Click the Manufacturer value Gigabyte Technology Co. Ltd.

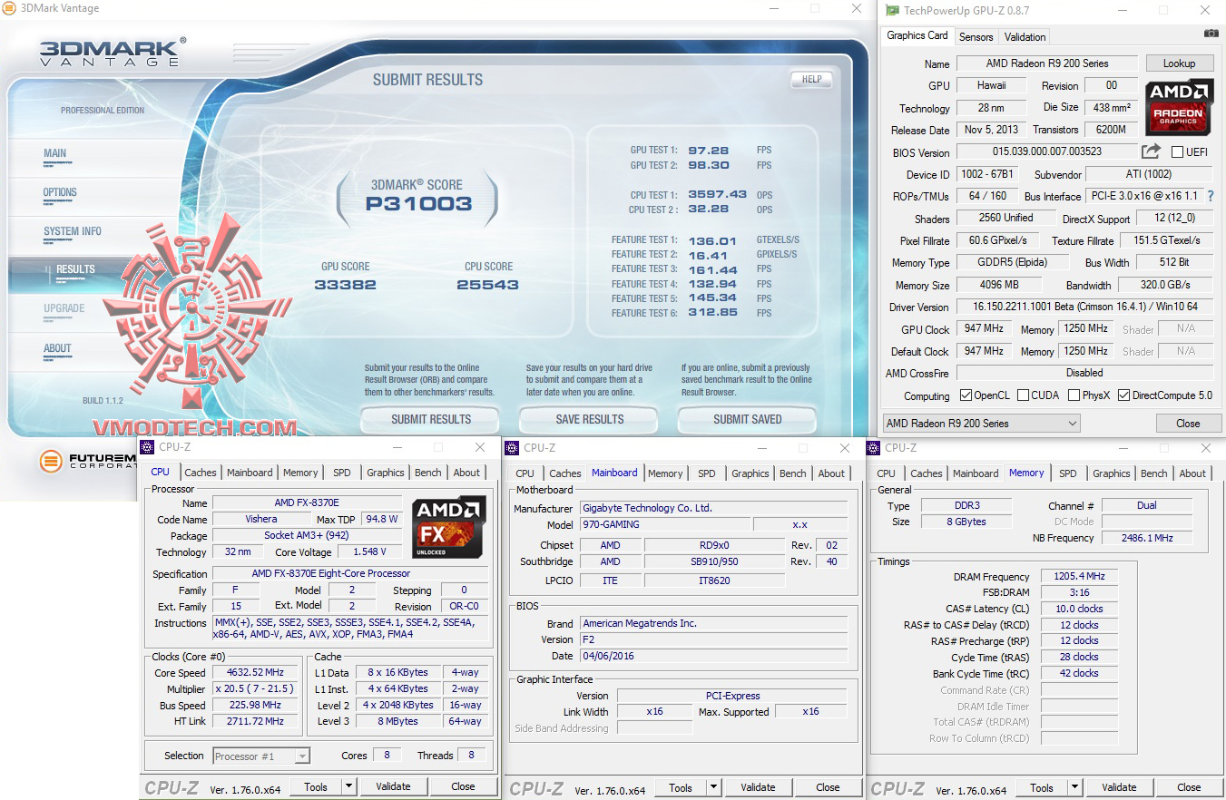pos(713,508)
